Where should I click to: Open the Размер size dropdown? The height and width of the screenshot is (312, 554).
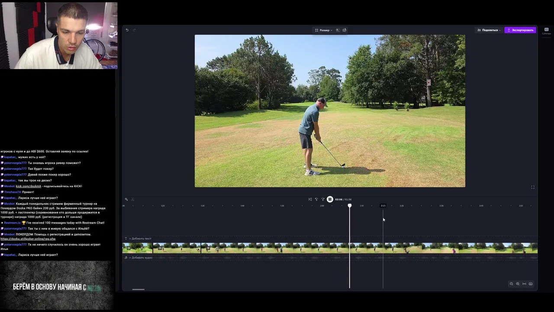tap(323, 30)
